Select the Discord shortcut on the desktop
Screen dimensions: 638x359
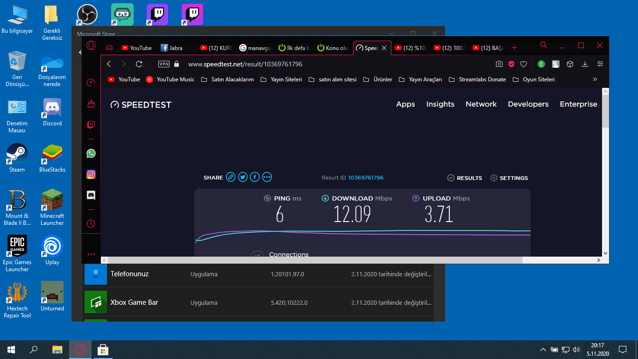[x=52, y=112]
